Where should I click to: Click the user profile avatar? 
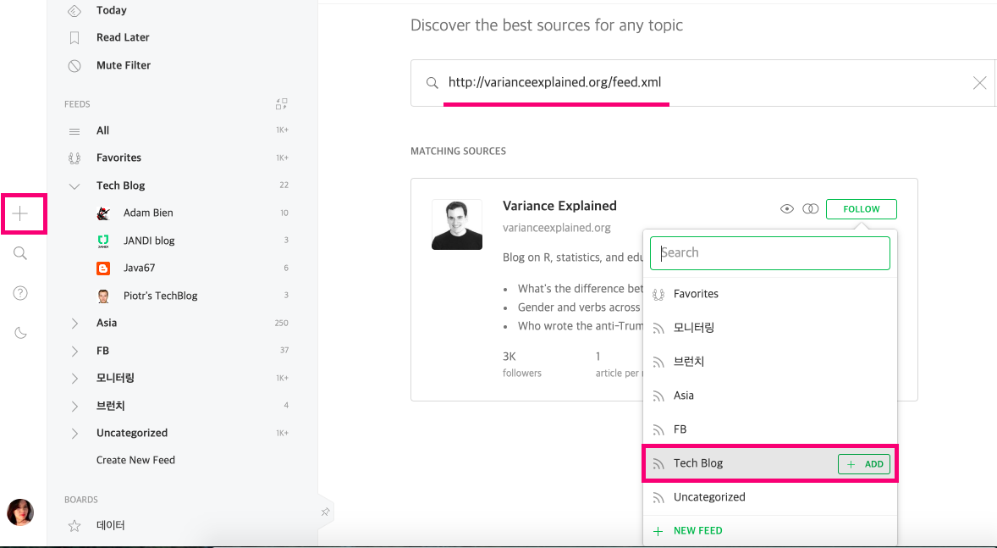pos(20,512)
